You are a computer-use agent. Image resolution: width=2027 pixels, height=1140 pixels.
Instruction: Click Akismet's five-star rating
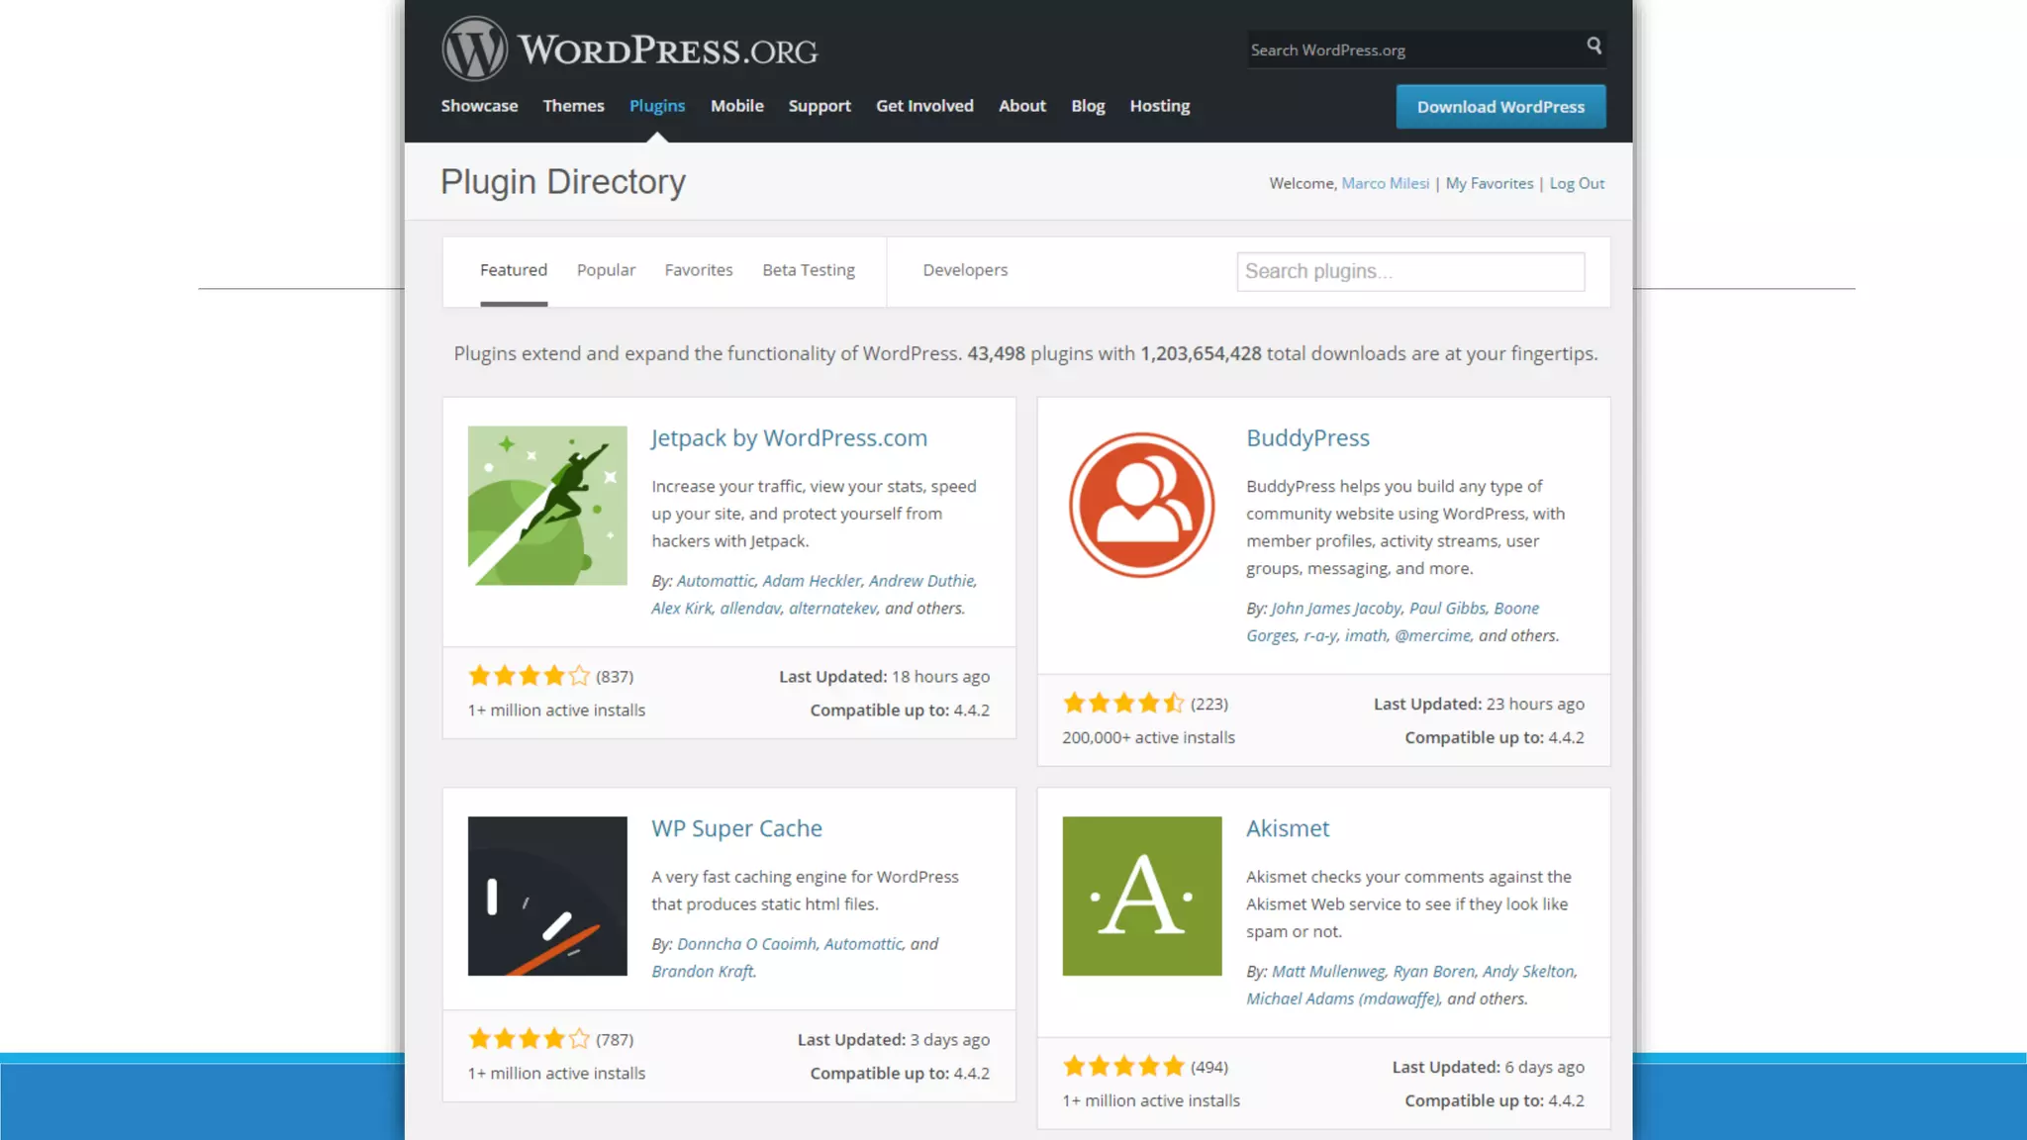[x=1123, y=1066]
